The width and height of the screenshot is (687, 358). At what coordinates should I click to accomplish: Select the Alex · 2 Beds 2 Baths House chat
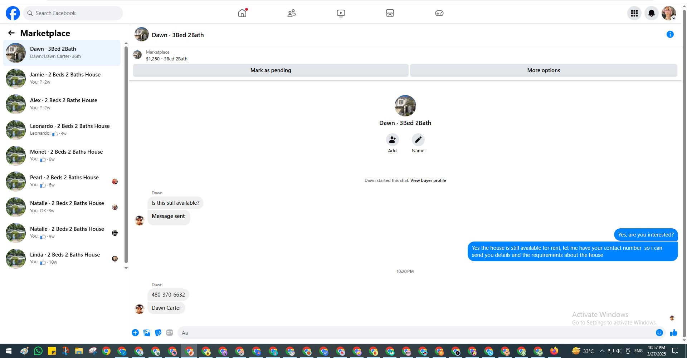[62, 104]
